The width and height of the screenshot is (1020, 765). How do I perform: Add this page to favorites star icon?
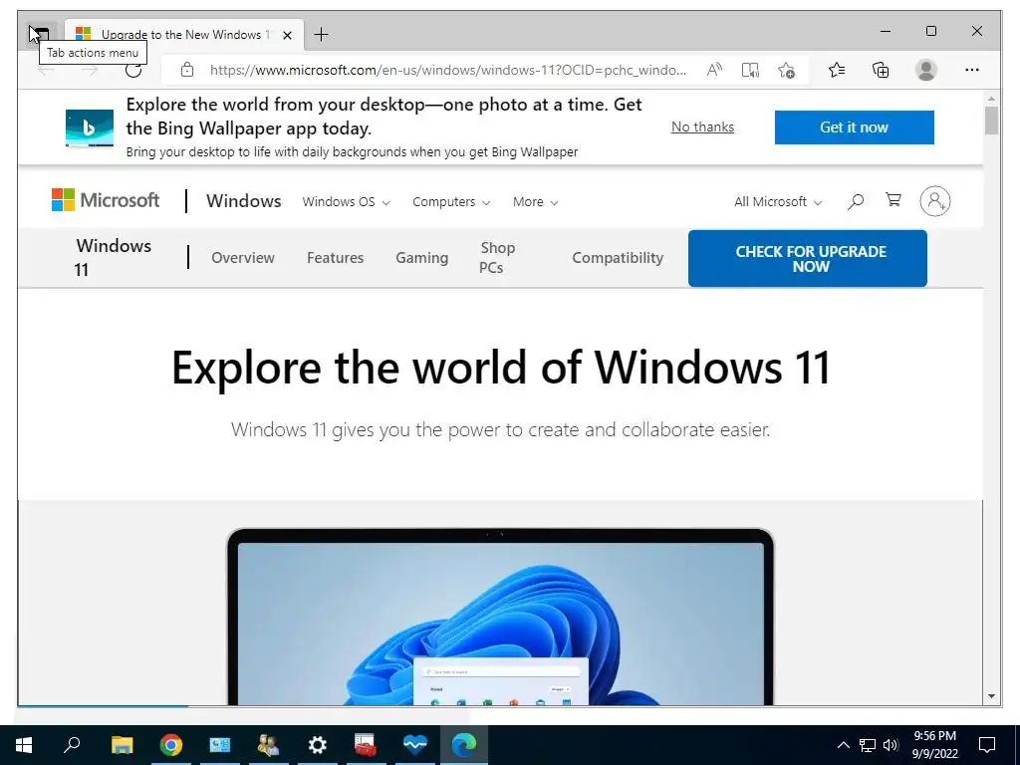[786, 70]
